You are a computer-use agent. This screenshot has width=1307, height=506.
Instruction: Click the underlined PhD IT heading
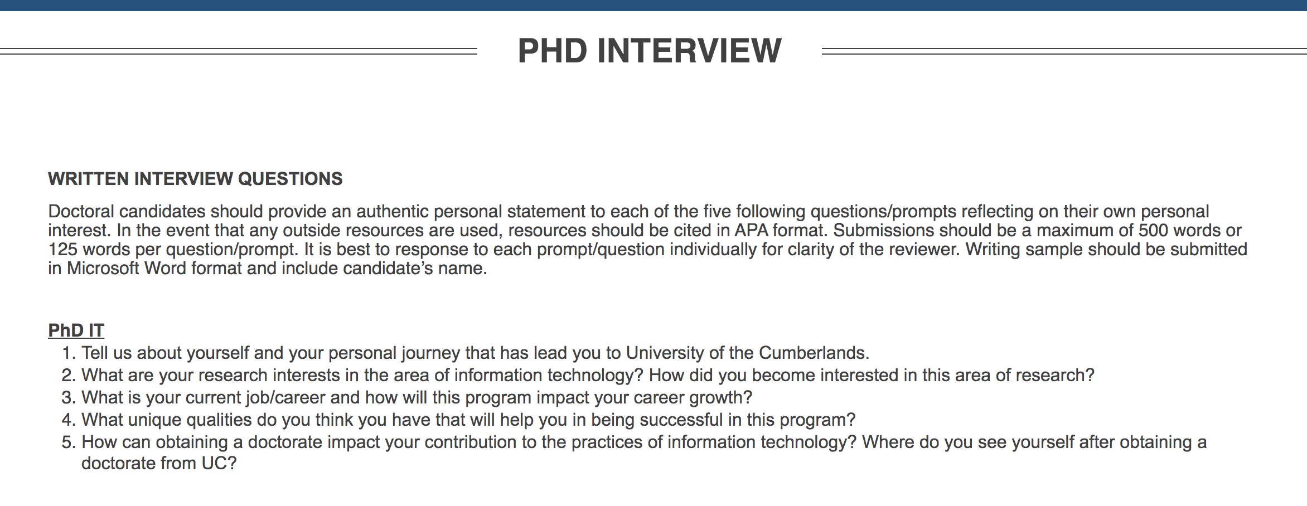click(76, 330)
